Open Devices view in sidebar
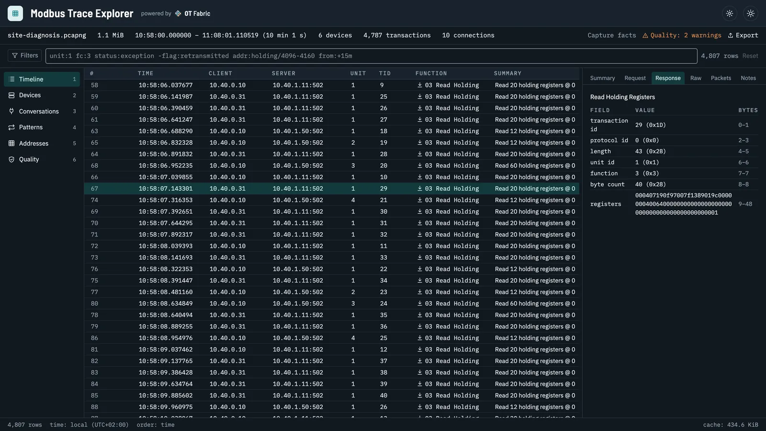This screenshot has width=766, height=431. (x=42, y=95)
